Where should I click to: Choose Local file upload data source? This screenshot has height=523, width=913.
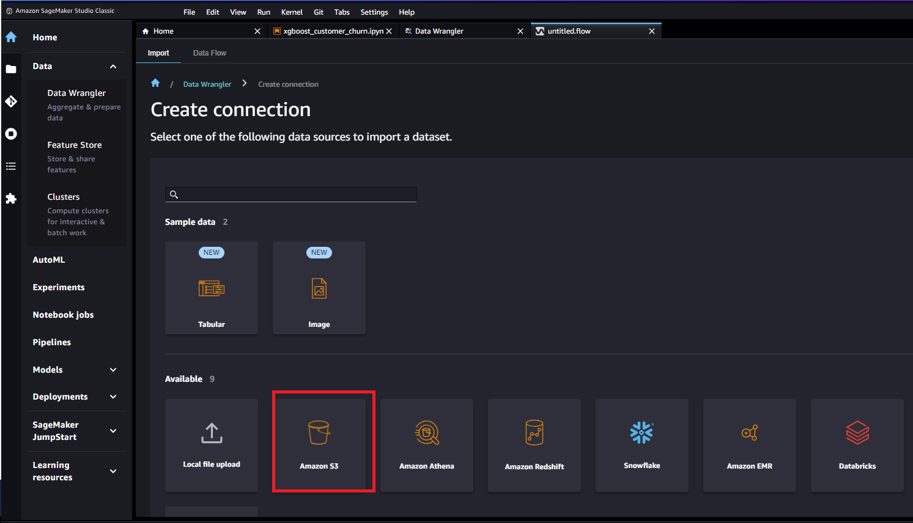click(x=212, y=445)
